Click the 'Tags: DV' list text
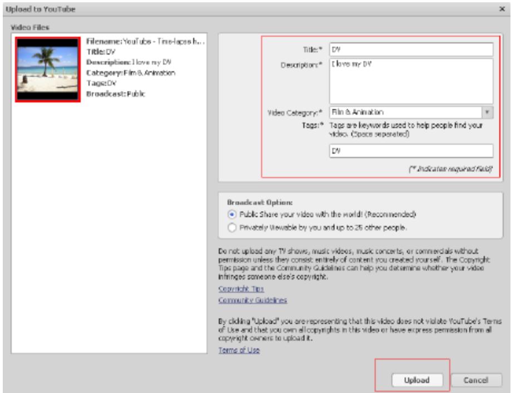The width and height of the screenshot is (511, 393). (101, 83)
